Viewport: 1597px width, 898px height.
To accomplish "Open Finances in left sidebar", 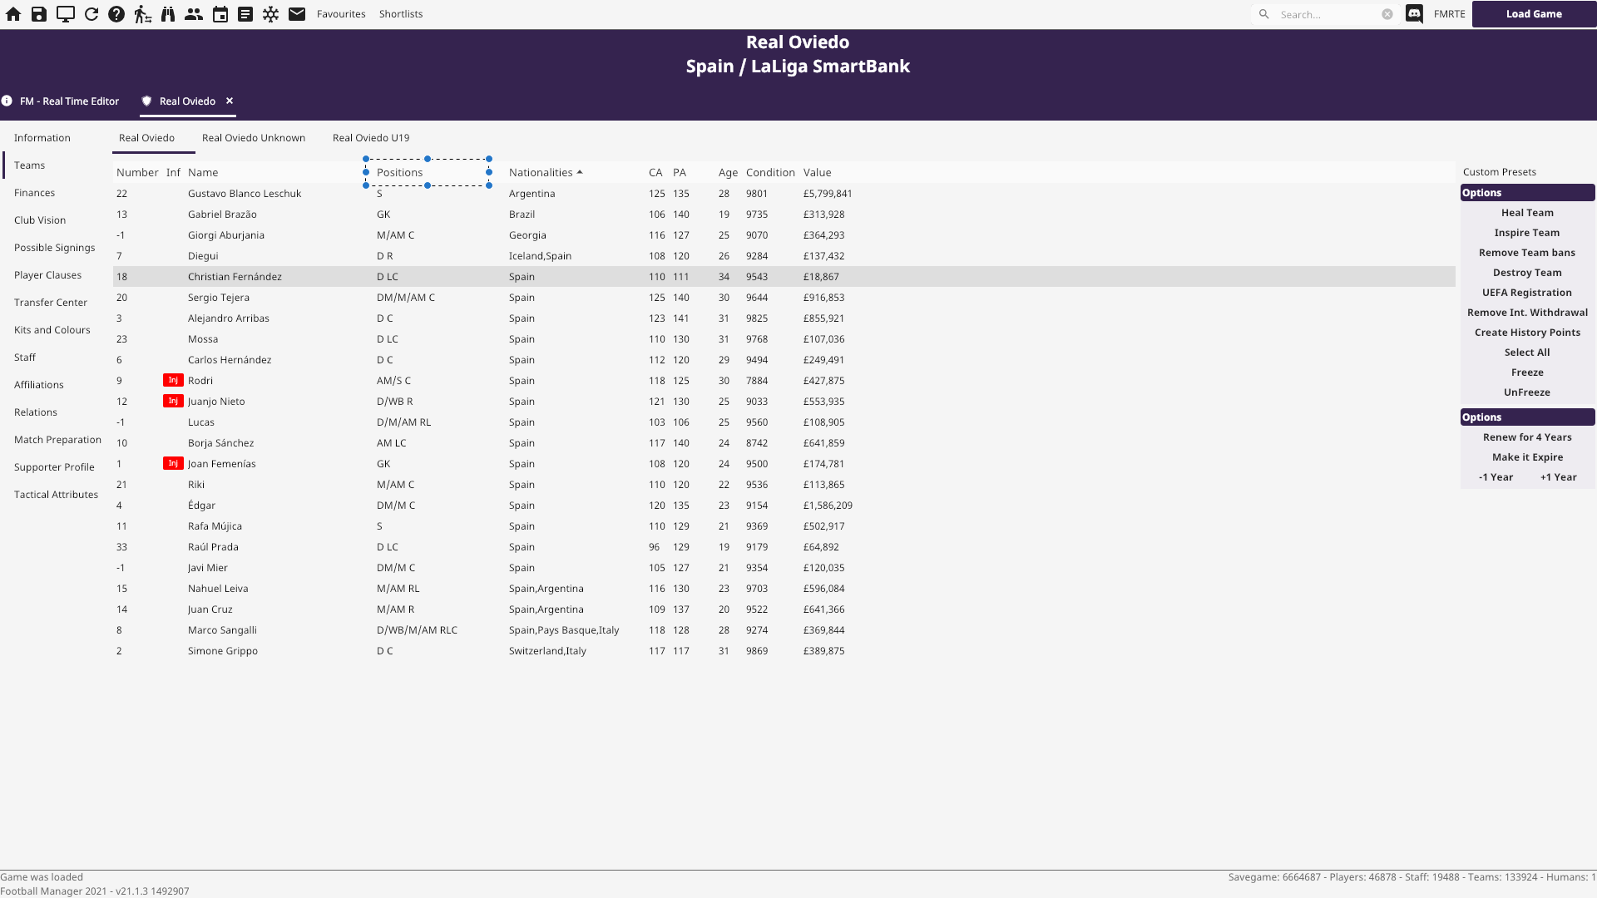I will [34, 193].
